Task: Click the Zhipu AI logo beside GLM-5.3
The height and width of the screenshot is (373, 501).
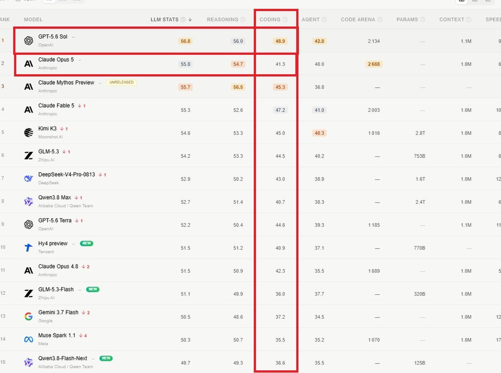Action: pos(29,155)
